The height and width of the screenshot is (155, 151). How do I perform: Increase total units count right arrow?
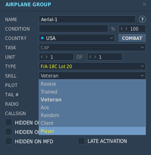(95, 57)
